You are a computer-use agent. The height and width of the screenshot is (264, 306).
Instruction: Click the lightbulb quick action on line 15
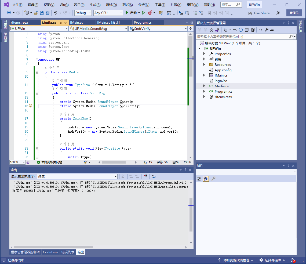(x=30, y=106)
